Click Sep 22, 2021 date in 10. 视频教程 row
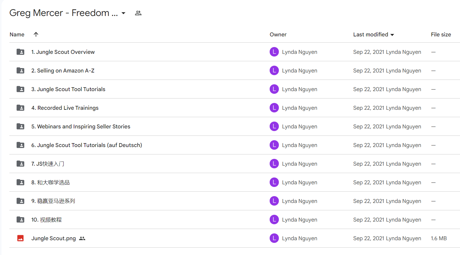The height and width of the screenshot is (255, 460). pyautogui.click(x=369, y=220)
